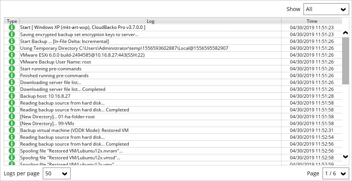Sort by the Log column header
This screenshot has height=181, width=352.
(150, 21)
